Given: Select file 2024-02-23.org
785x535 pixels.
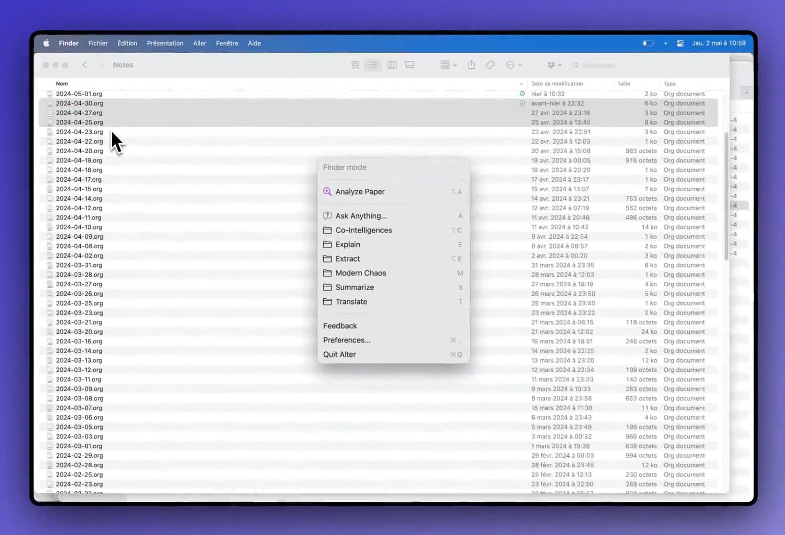Looking at the screenshot, I should click(x=80, y=484).
